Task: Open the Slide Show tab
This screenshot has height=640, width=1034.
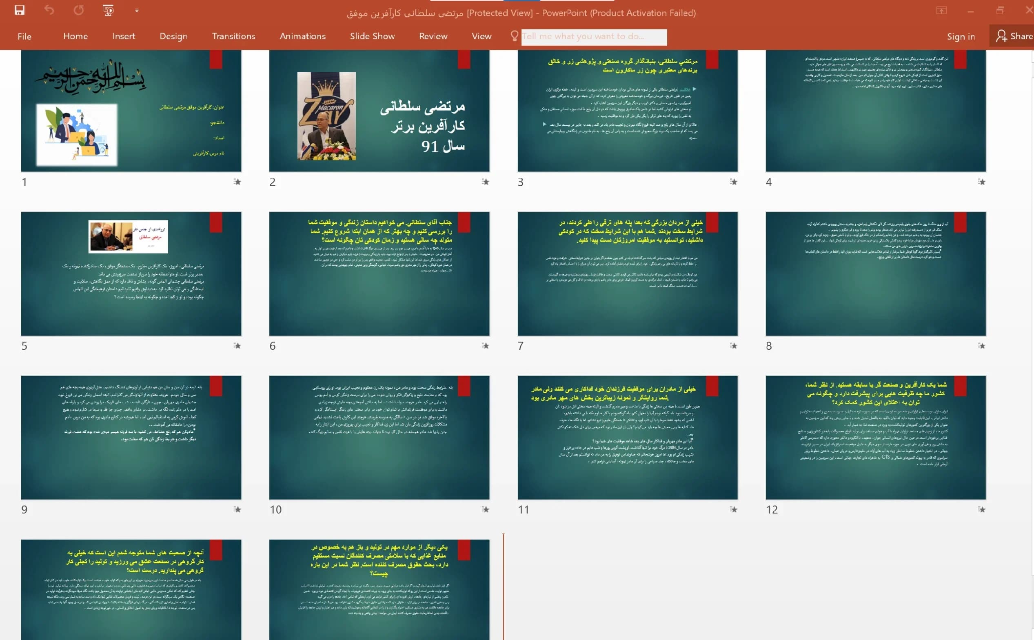Action: 372,36
